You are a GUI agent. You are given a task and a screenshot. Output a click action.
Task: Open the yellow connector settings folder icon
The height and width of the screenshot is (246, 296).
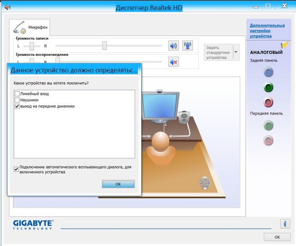pos(285,44)
